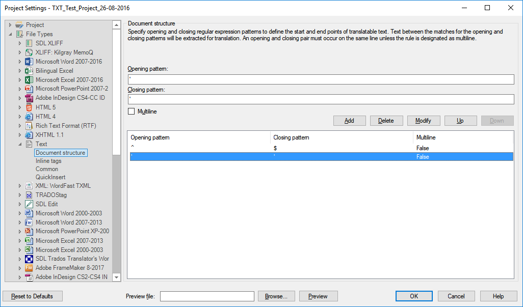
Task: Expand the HTML 5 node arrow
Action: [20, 107]
